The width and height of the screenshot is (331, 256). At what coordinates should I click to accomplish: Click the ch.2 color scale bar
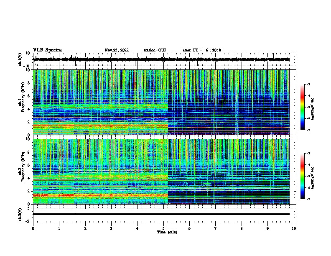click(x=303, y=176)
